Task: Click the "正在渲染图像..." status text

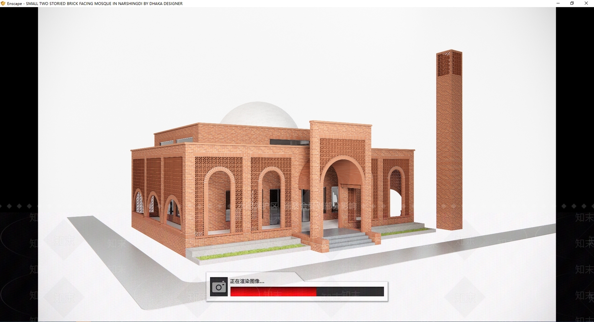Action: (x=247, y=281)
